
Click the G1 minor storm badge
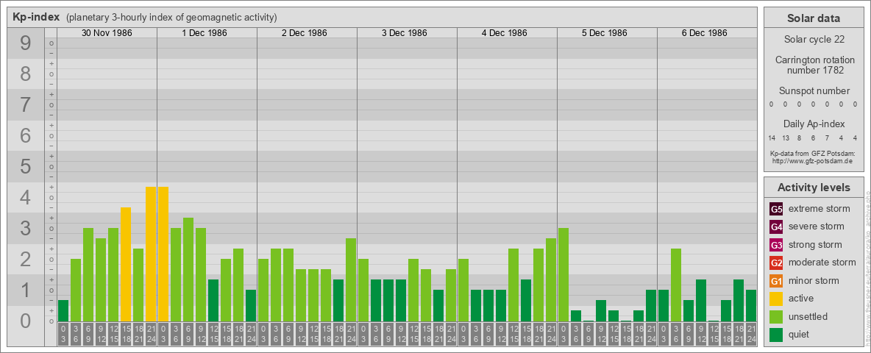(776, 281)
